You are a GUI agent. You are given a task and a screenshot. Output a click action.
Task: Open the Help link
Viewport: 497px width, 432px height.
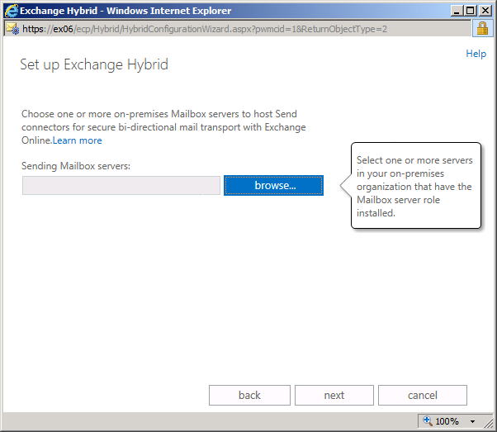pos(476,54)
